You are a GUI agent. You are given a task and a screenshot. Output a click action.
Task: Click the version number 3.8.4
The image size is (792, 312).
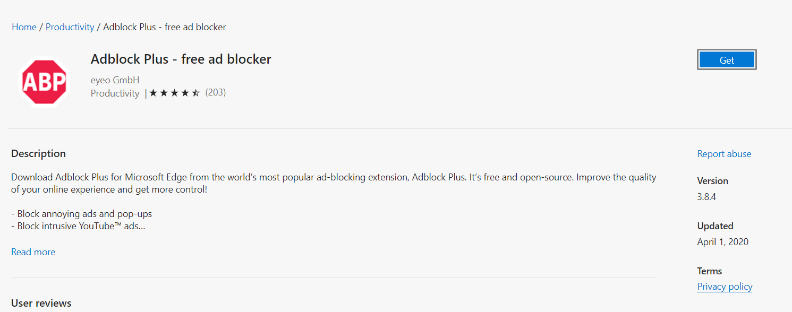point(706,197)
